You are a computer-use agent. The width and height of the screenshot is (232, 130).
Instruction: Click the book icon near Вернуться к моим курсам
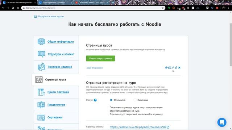(x=36, y=17)
